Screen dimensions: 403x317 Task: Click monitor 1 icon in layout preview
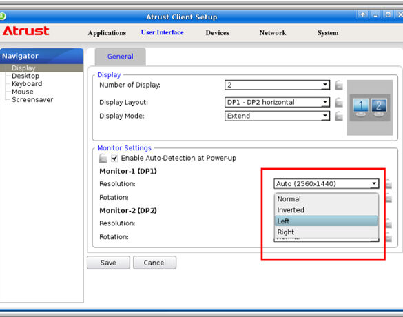point(361,107)
